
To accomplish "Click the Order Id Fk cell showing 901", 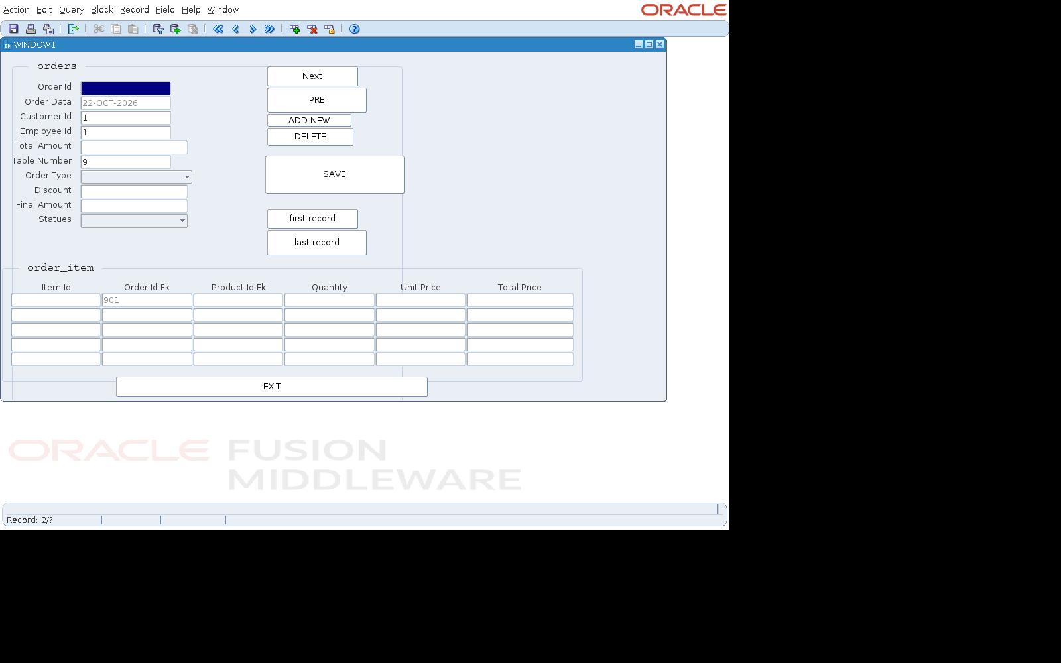I will click(x=147, y=300).
